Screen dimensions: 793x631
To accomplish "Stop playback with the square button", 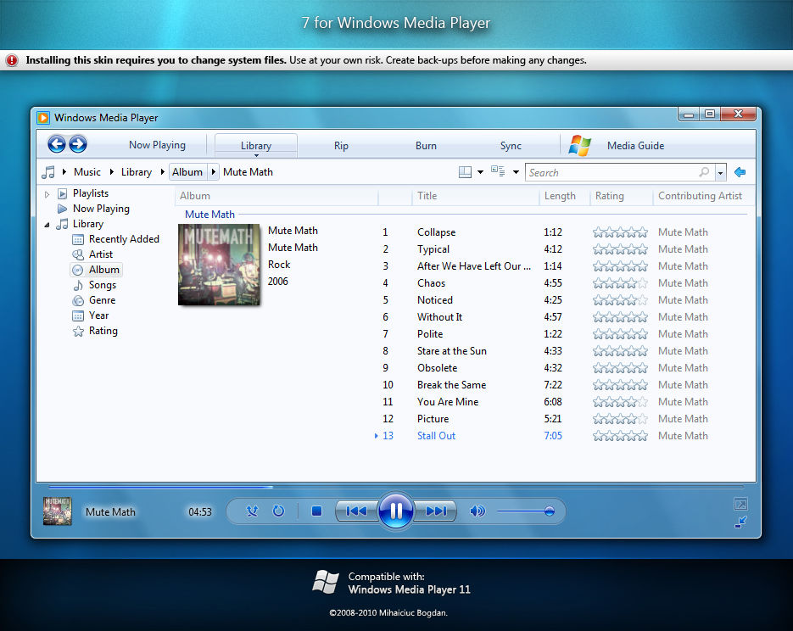I will (316, 511).
